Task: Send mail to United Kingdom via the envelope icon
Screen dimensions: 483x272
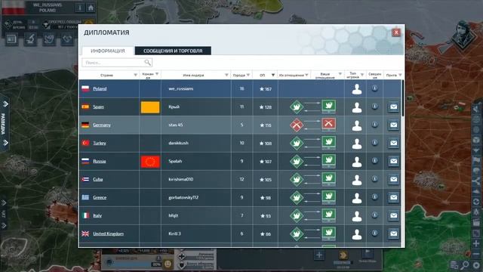Action: [393, 233]
